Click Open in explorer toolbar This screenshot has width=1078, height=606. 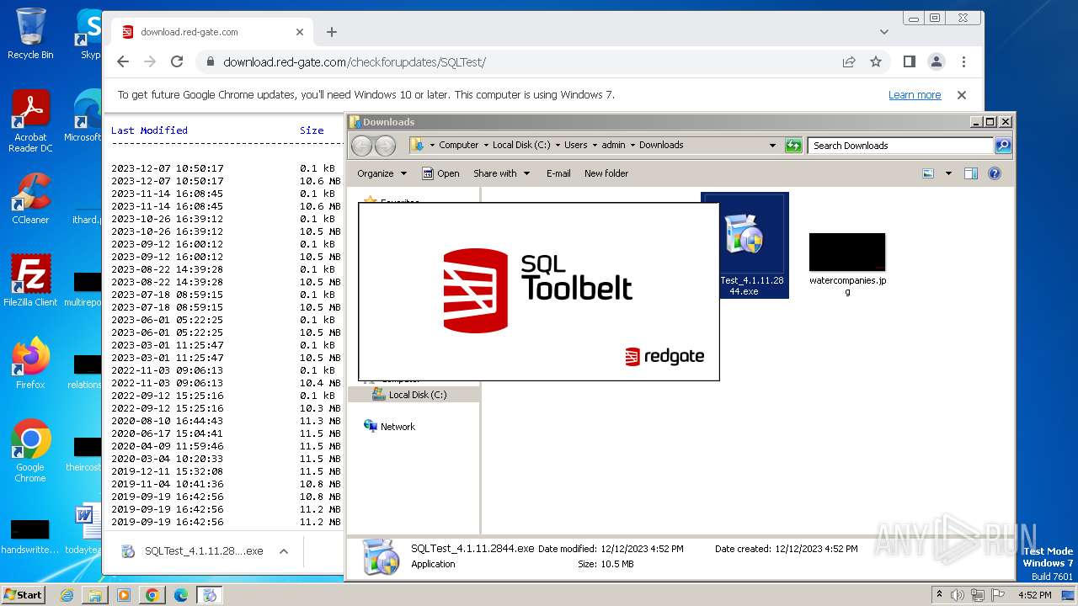coord(440,173)
